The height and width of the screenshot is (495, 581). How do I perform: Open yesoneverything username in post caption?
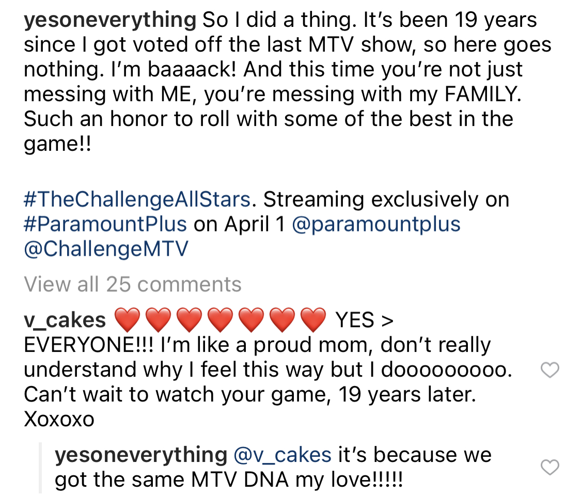(110, 20)
